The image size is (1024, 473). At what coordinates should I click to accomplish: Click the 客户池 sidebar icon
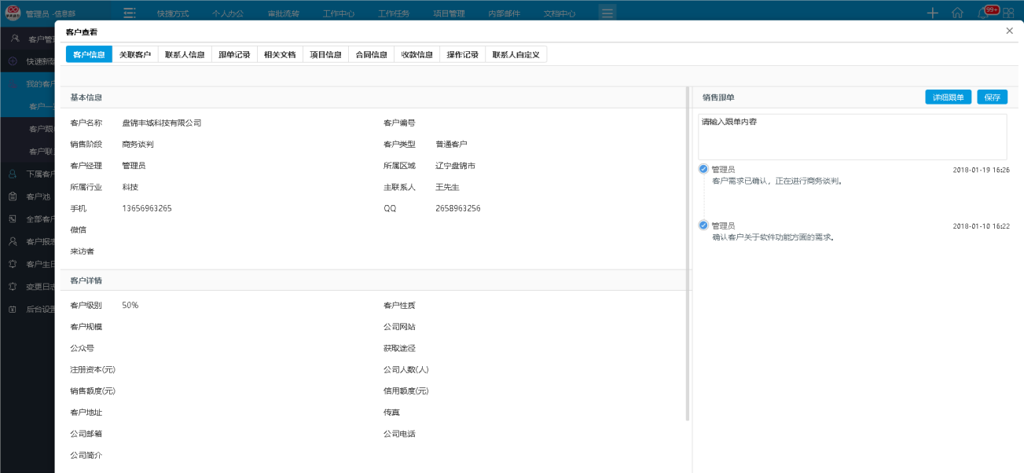click(x=13, y=196)
